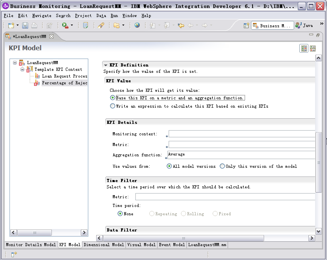The height and width of the screenshot is (260, 327).
Task: Click the next annotation icon
Action: point(153,25)
